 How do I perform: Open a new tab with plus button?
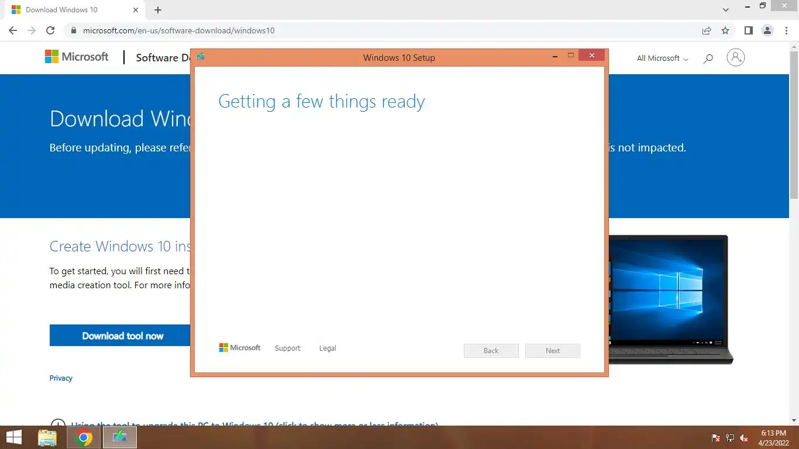tap(158, 10)
